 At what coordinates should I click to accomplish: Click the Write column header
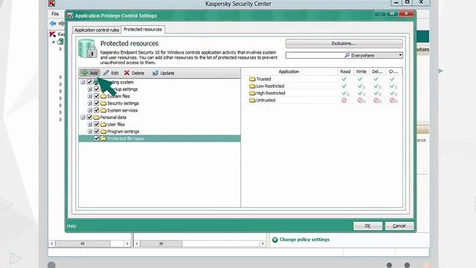[x=361, y=71]
